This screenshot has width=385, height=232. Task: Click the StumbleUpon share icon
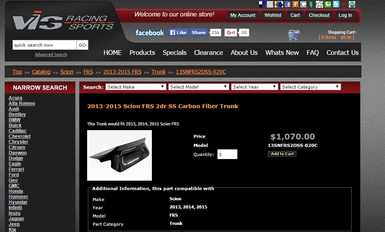pyautogui.click(x=352, y=4)
